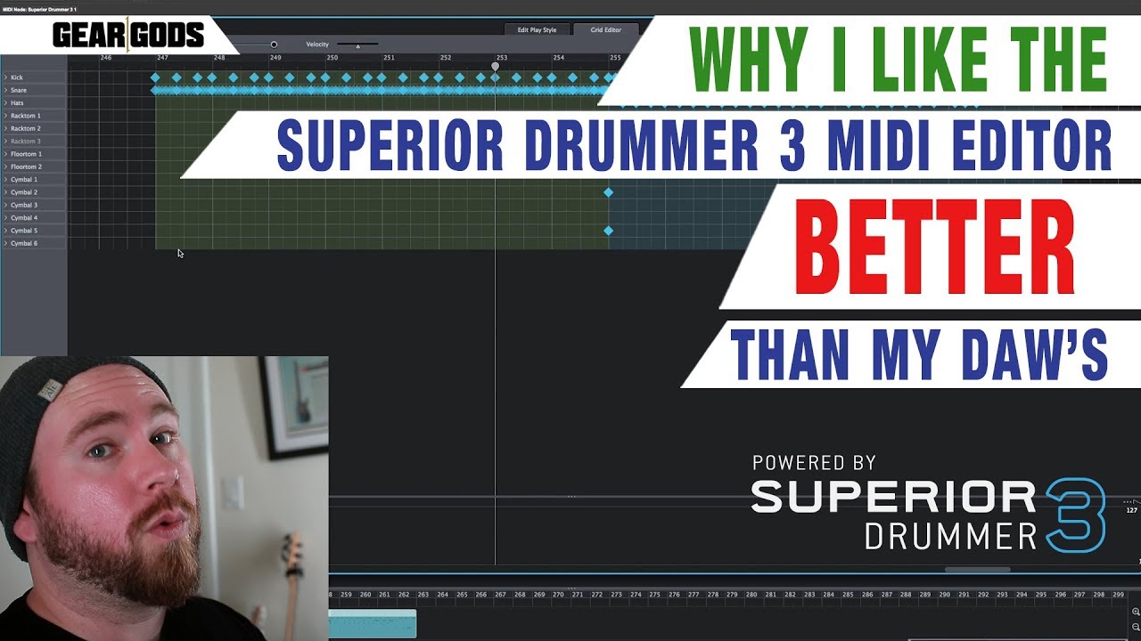Expand the Kick track row
Viewport: 1141px width, 641px height.
5,77
